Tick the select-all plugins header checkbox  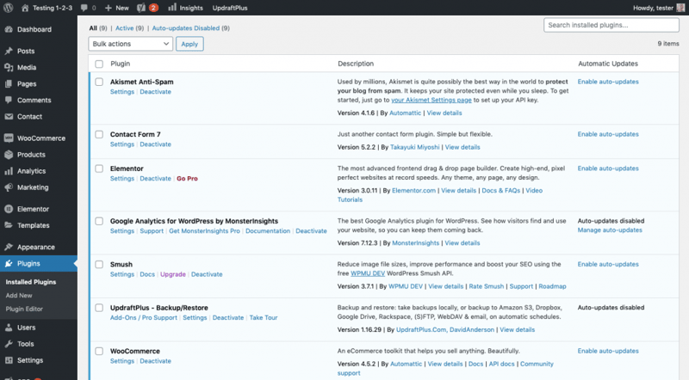coord(99,64)
